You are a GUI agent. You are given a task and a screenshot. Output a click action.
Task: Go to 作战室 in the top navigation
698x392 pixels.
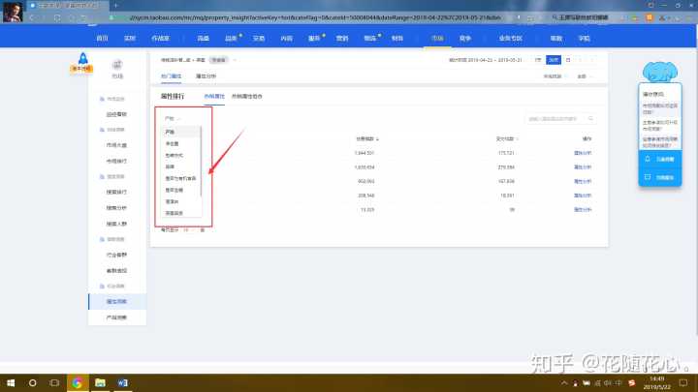(x=160, y=38)
